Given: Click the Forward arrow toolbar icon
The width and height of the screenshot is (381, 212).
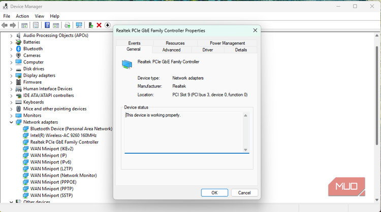Looking at the screenshot, I should tap(13, 25).
